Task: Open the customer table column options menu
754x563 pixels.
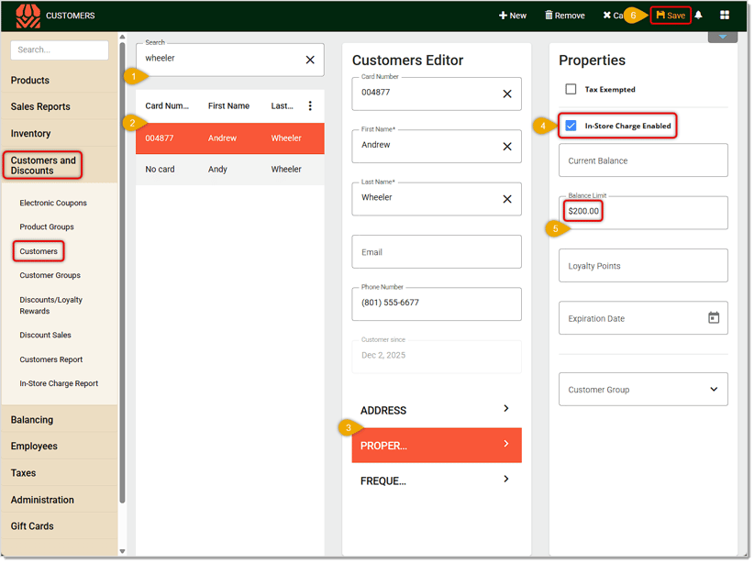Action: click(x=311, y=105)
